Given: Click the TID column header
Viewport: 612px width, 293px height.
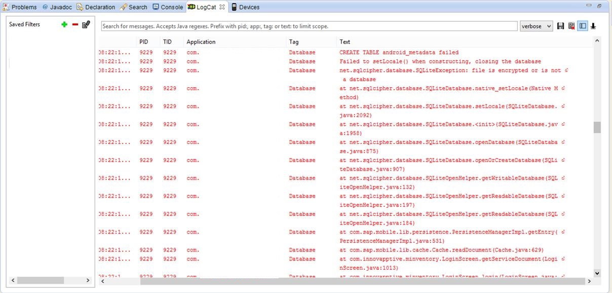Looking at the screenshot, I should tap(172, 42).
